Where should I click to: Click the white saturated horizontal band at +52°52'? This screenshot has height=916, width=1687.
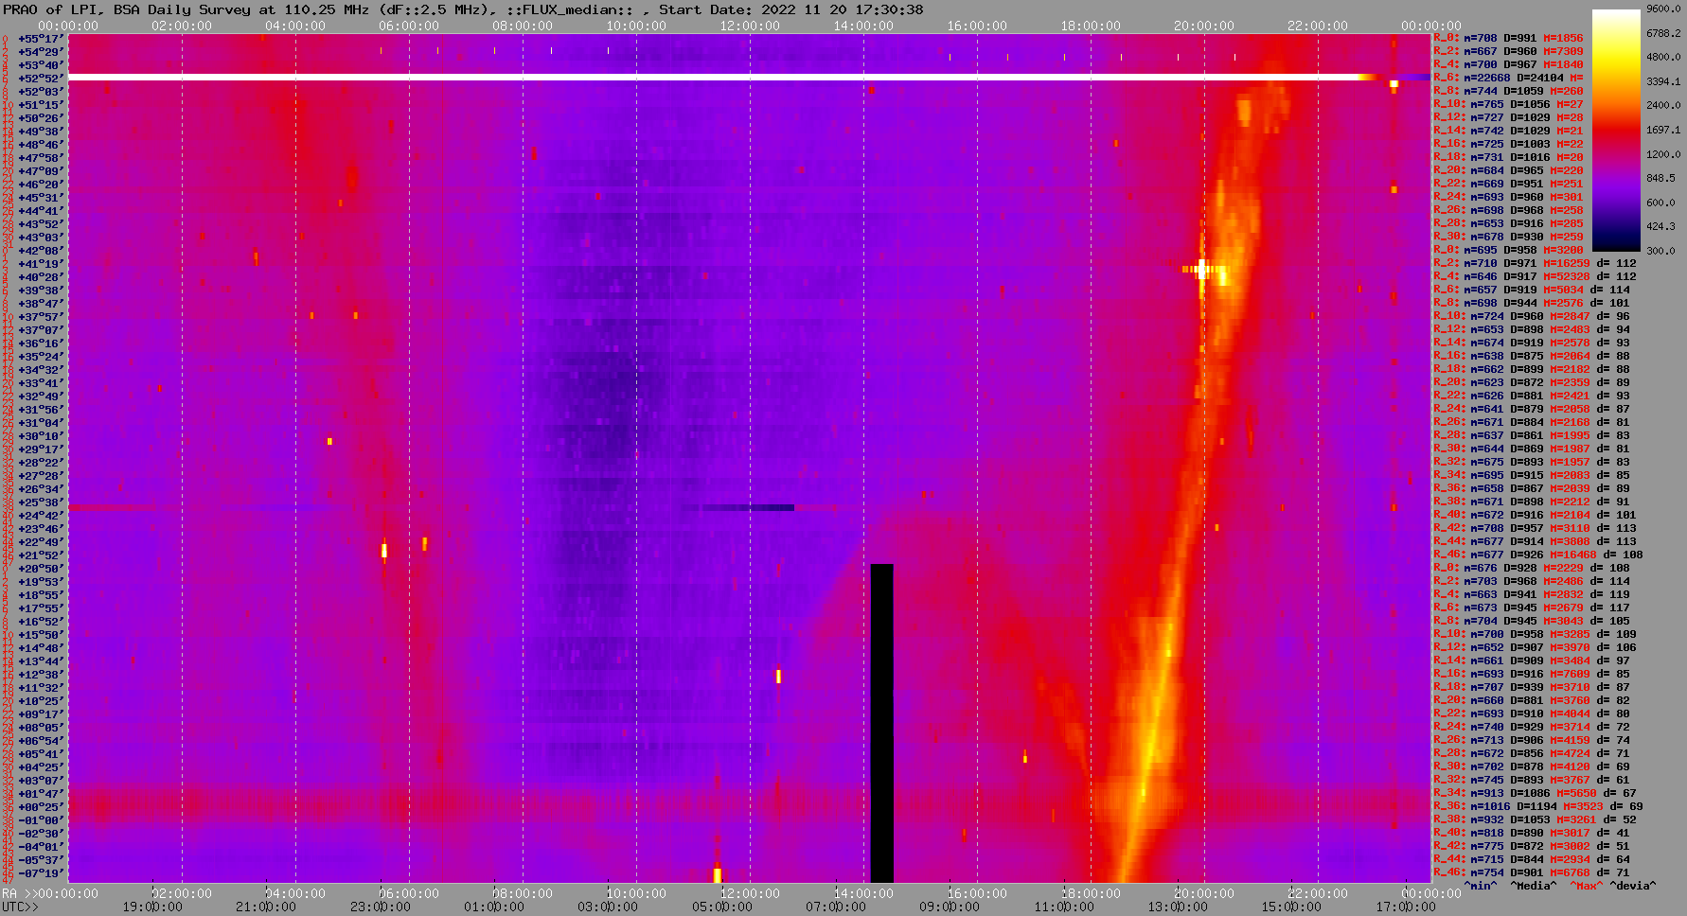tap(712, 77)
